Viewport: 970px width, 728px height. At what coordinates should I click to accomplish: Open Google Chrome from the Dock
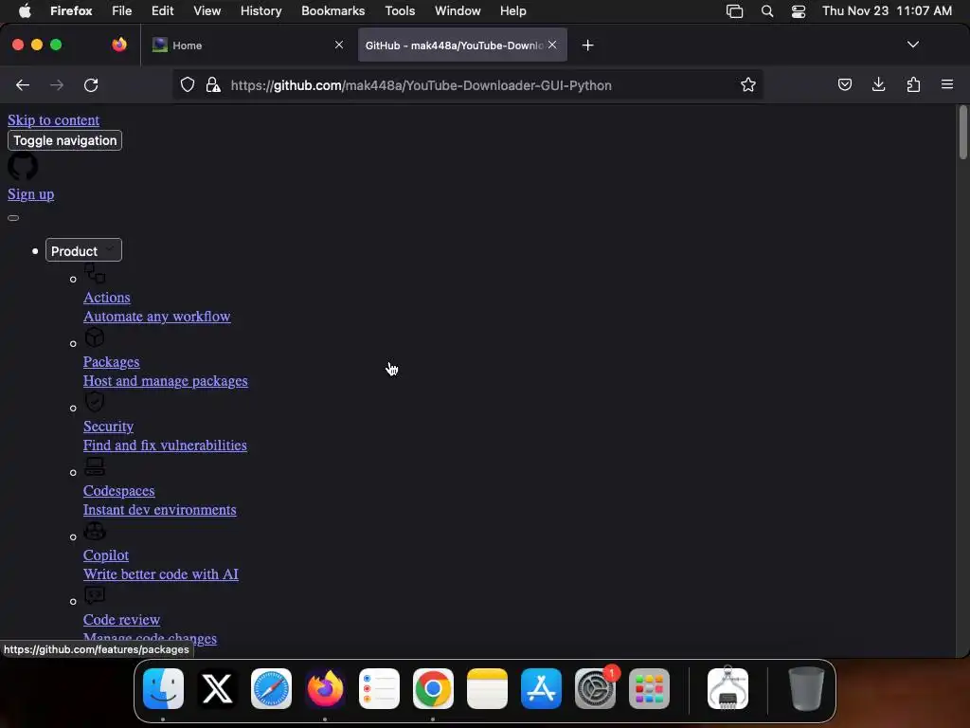tap(433, 688)
